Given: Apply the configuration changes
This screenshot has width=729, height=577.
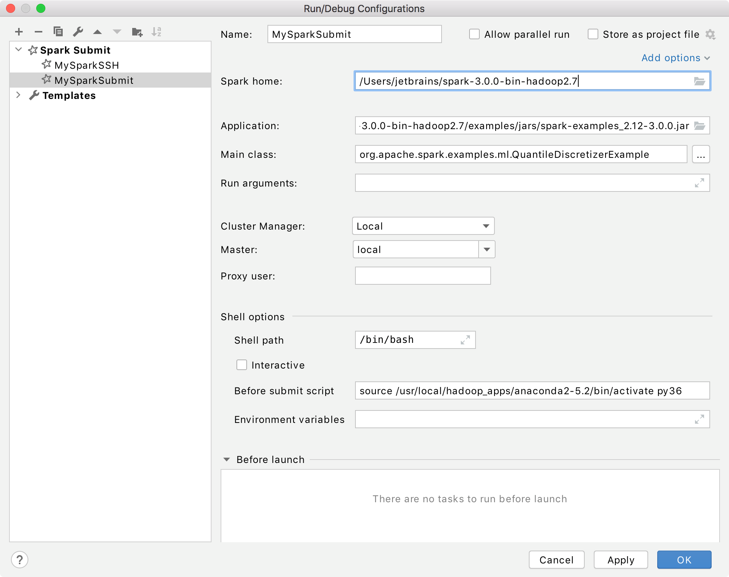Looking at the screenshot, I should pos(621,560).
